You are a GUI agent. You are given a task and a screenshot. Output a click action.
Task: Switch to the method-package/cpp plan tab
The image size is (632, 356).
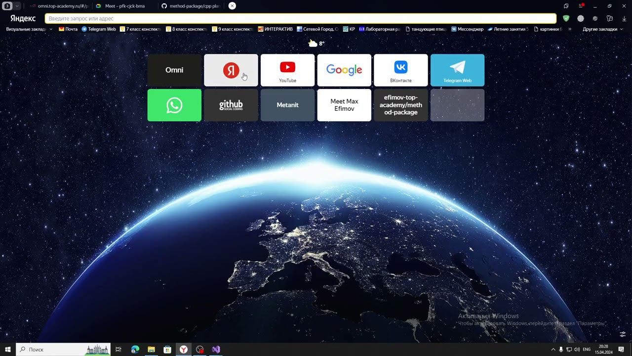(x=191, y=6)
